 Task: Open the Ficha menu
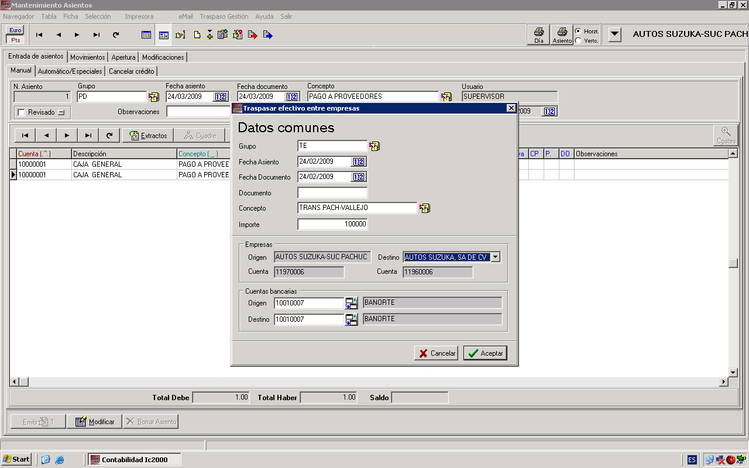pos(71,16)
